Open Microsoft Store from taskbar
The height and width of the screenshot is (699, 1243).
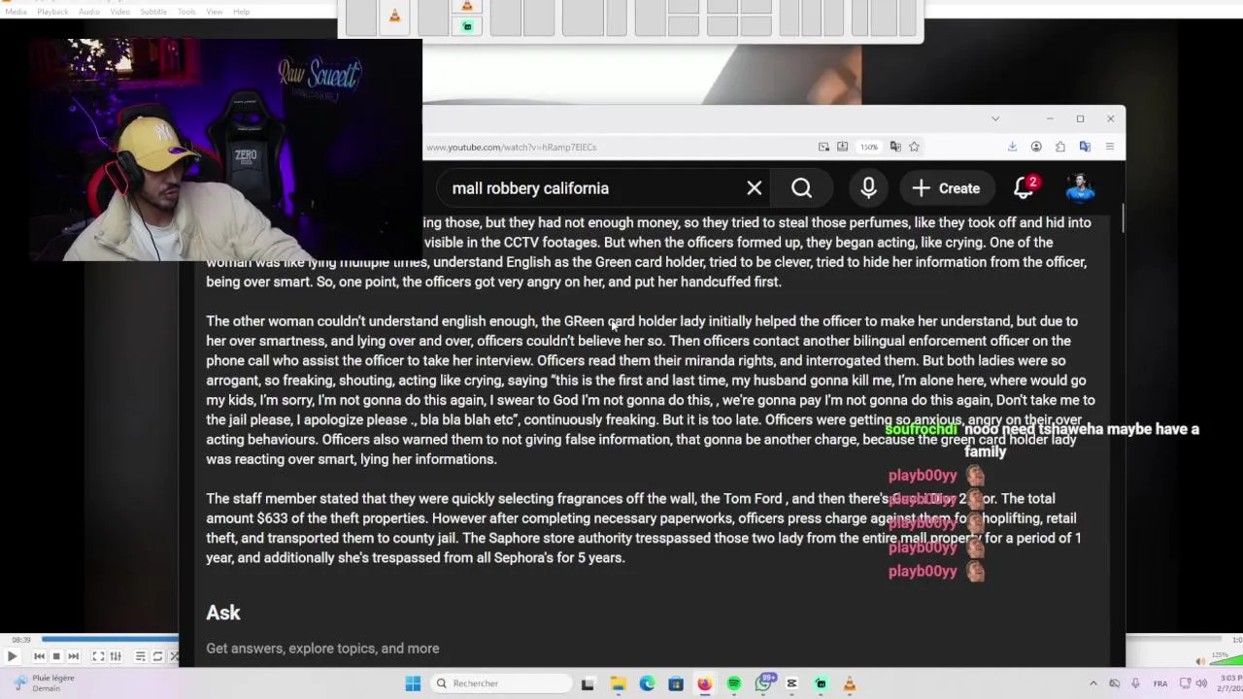pyautogui.click(x=676, y=683)
